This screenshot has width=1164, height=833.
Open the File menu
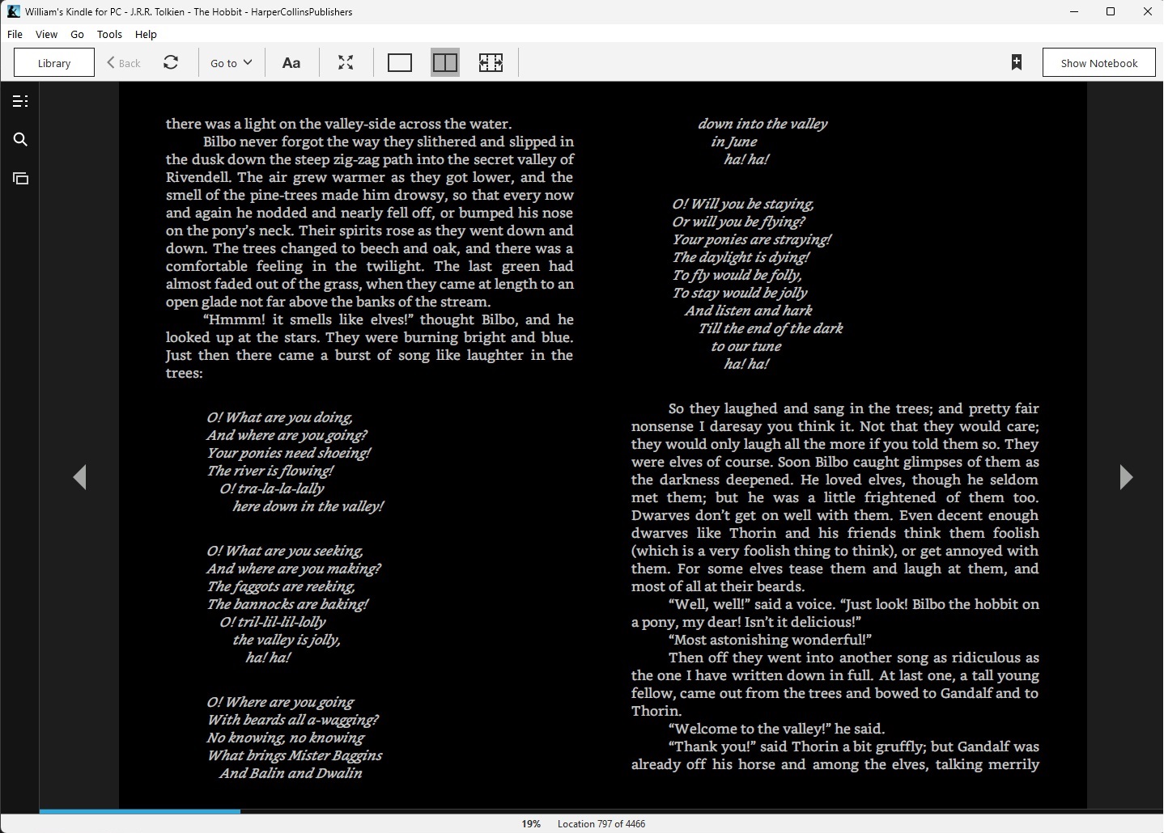15,34
